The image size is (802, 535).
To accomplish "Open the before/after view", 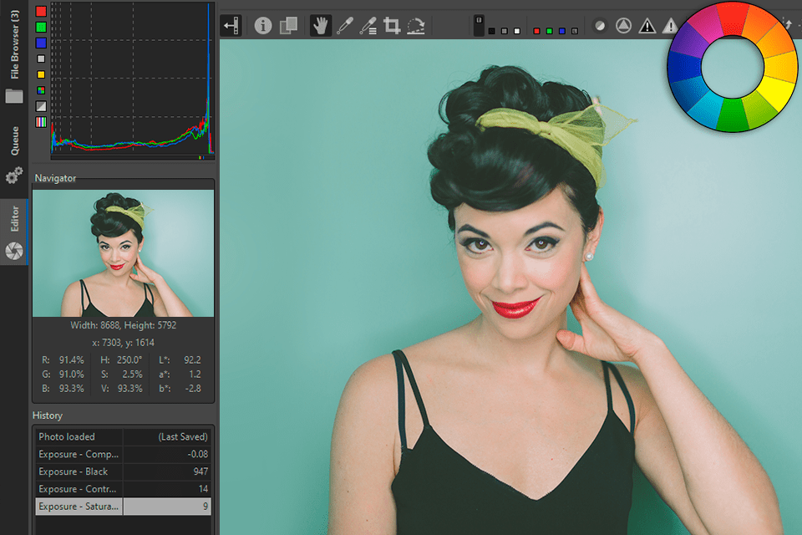I will 288,27.
